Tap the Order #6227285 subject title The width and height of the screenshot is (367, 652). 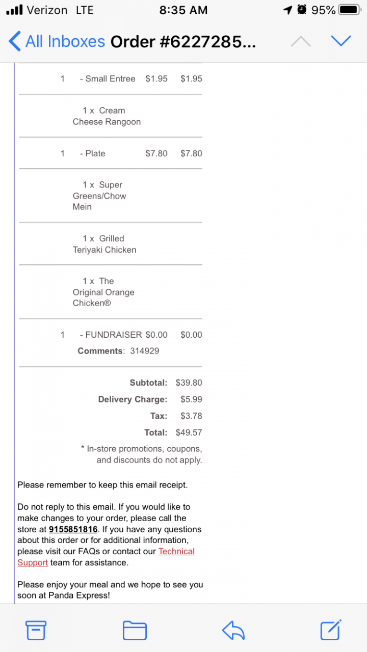(x=183, y=42)
